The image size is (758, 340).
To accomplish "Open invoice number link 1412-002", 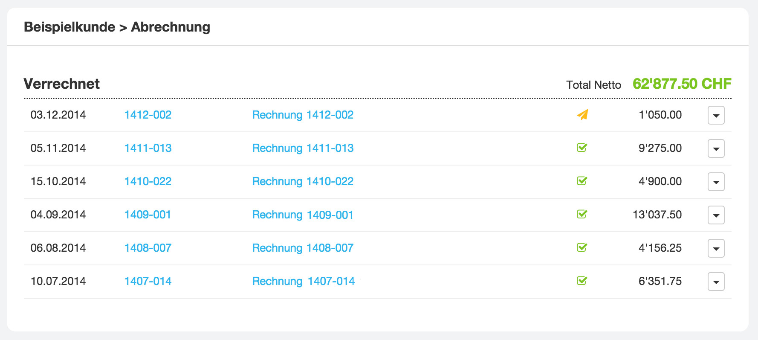I will [148, 115].
